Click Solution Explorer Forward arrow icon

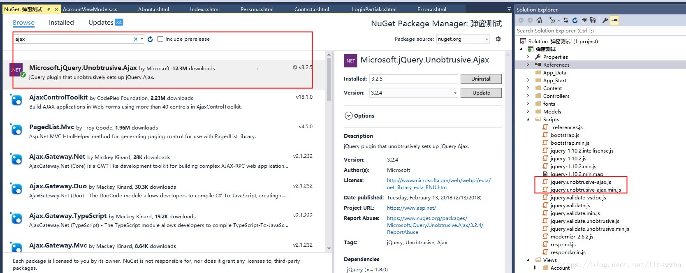tap(530, 20)
